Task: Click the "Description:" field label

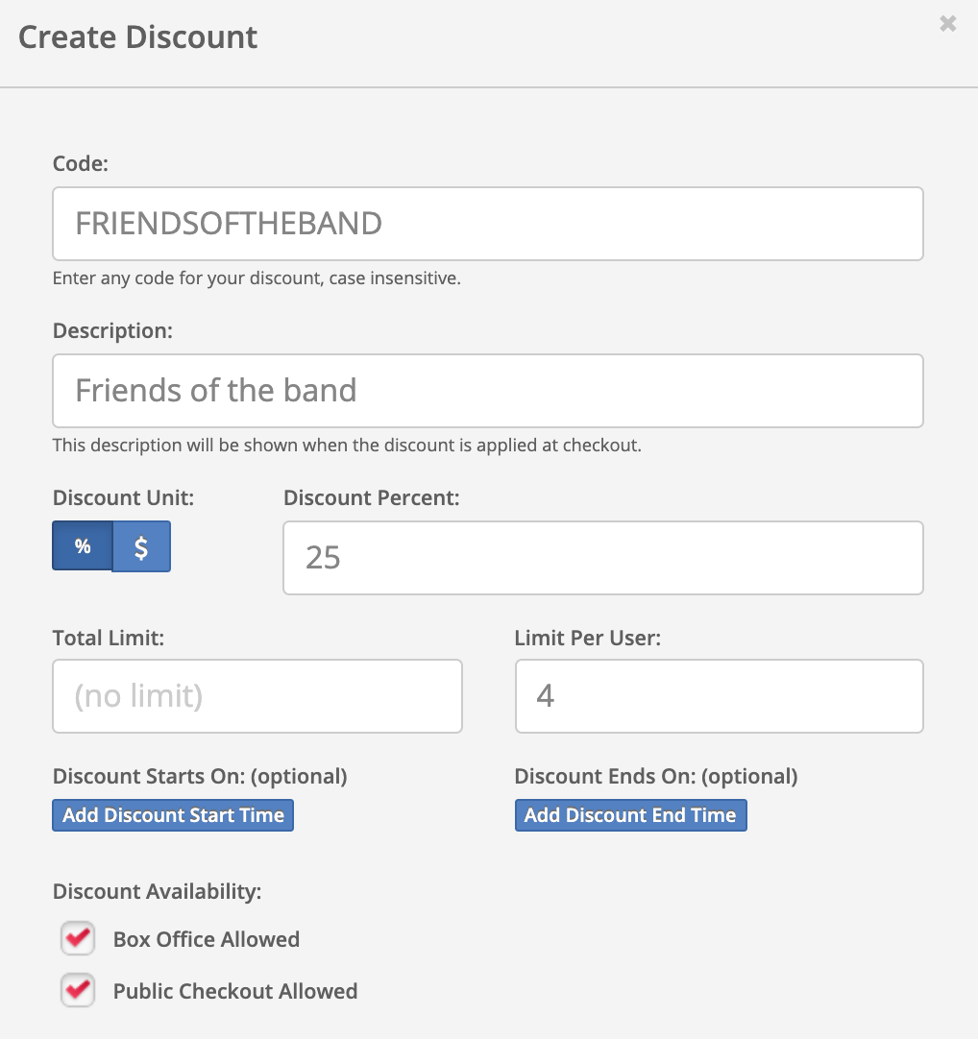Action: tap(112, 330)
